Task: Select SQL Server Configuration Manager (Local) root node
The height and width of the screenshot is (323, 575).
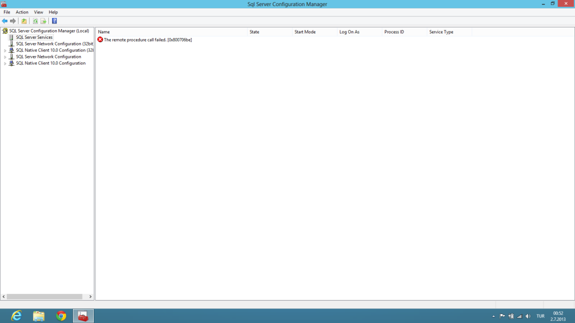Action: coord(49,31)
